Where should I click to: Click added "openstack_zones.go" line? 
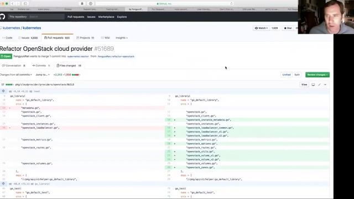247,167
